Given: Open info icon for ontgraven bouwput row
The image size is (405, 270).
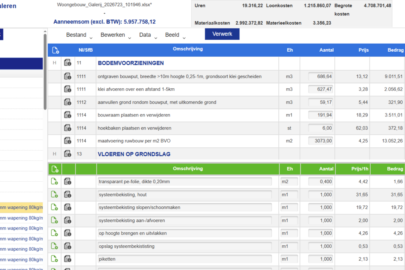Looking at the screenshot, I should pos(67,76).
